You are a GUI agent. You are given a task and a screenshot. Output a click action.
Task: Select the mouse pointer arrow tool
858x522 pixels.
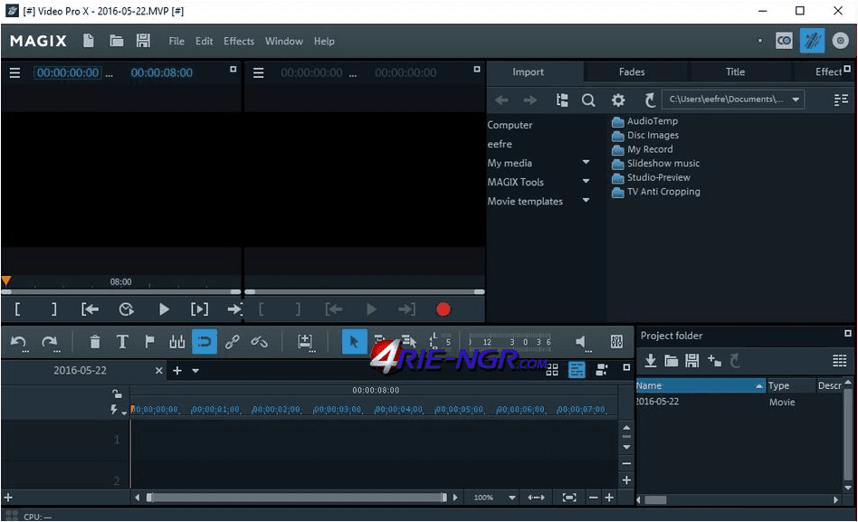pos(354,342)
